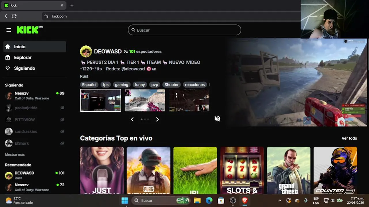Select first highlighted stream thumbnail
This screenshot has height=207, width=369.
click(x=101, y=100)
